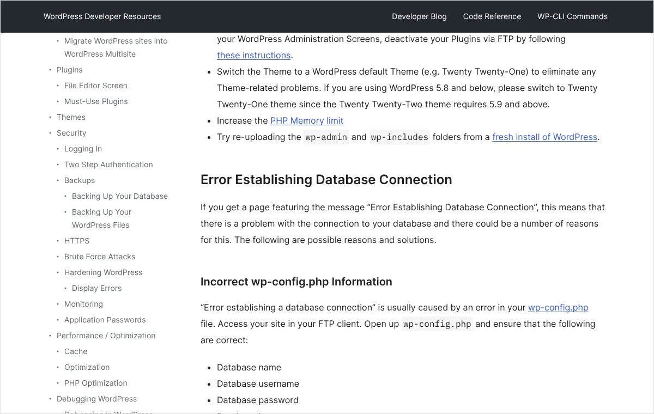Click the "Error Establishing Database Connection" heading
Screen dimensions: 654x414
(326, 180)
